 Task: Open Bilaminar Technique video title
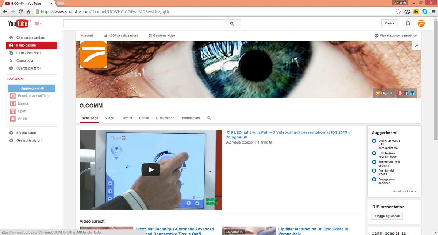click(x=175, y=231)
